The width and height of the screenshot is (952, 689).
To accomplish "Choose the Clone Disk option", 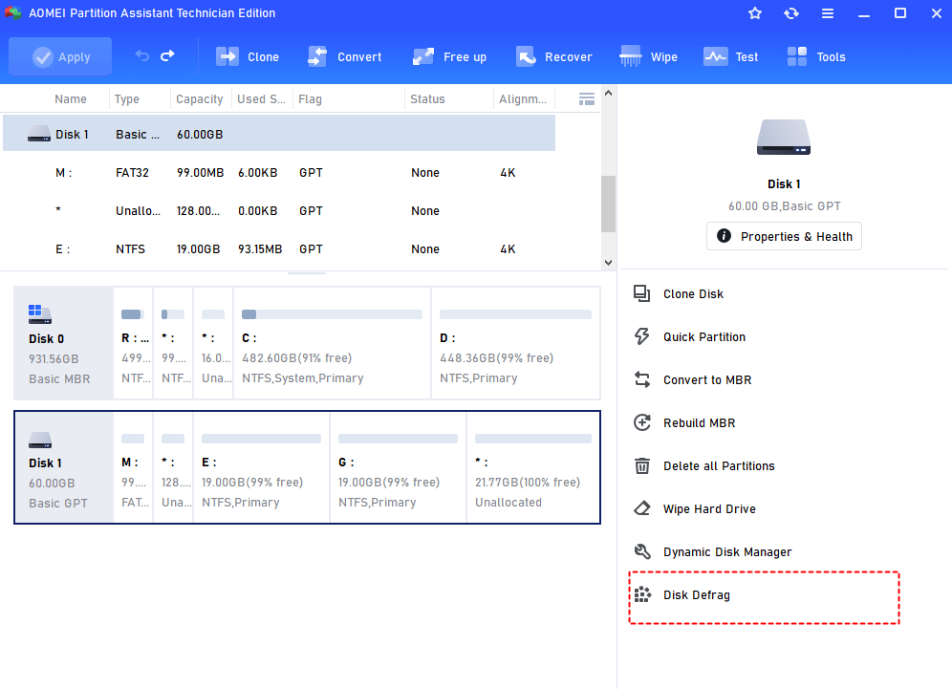I will click(x=693, y=293).
